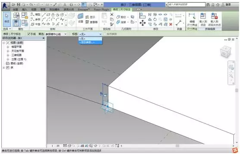Screen dimensions: 242x156
Task: Toggle the Properties palette button
Action: (16, 23)
